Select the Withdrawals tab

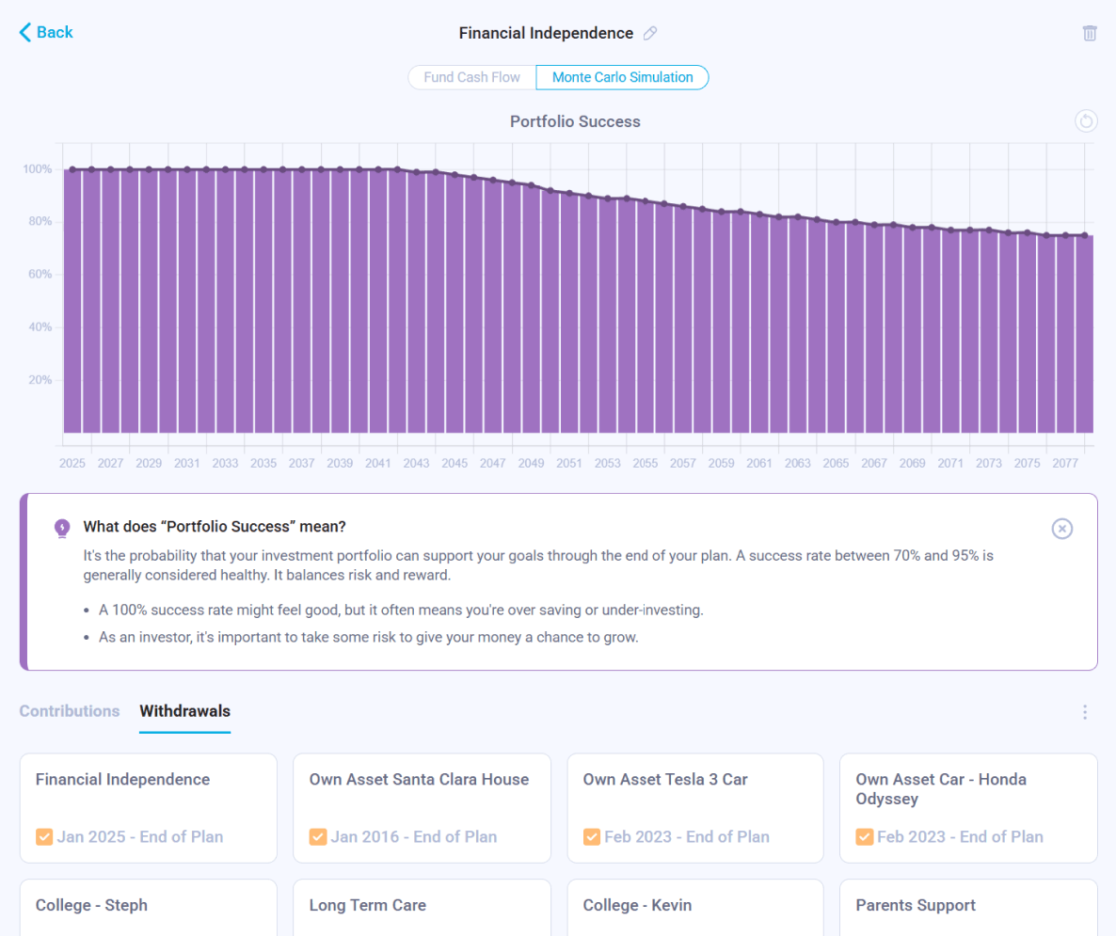click(x=184, y=711)
